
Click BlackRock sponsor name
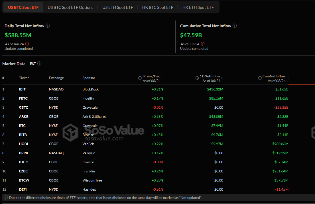91,89
